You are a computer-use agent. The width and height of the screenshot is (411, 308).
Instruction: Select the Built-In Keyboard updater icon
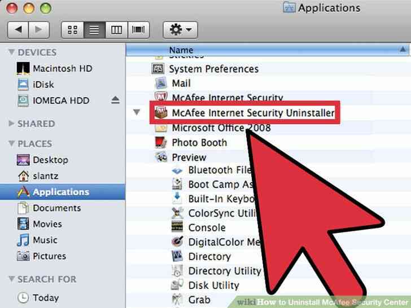177,198
